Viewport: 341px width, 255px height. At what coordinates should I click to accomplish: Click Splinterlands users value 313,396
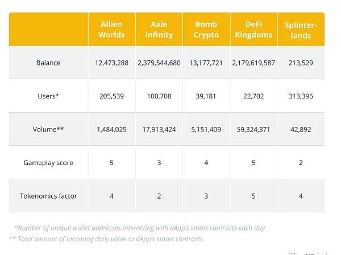(x=301, y=96)
